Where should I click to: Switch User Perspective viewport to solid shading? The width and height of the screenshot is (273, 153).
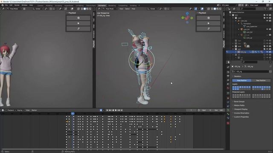[x=215, y=9]
